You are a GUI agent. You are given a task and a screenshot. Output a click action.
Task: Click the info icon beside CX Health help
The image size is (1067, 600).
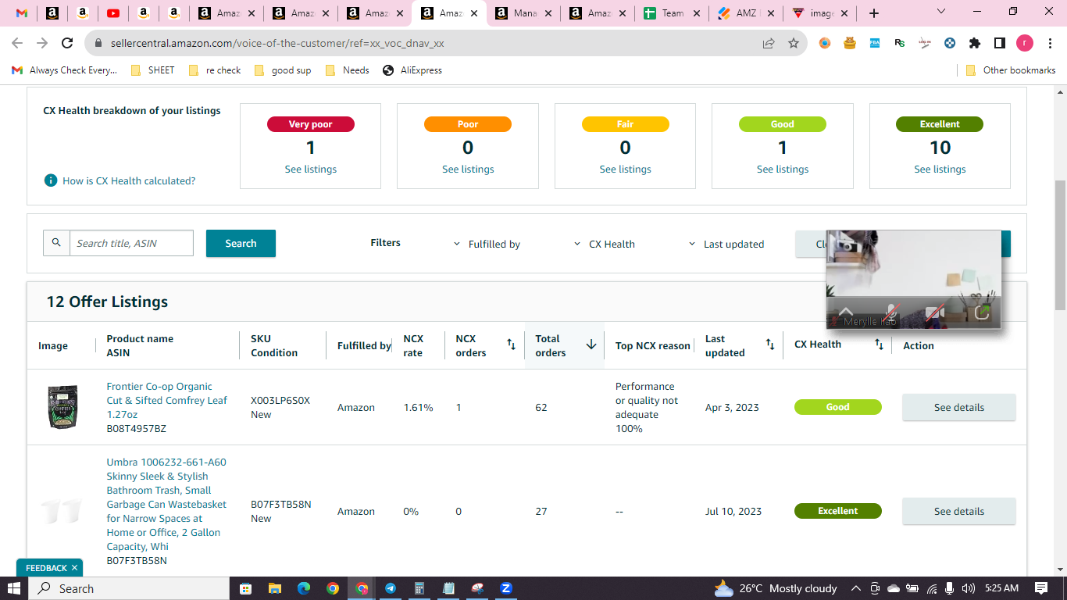pos(51,180)
